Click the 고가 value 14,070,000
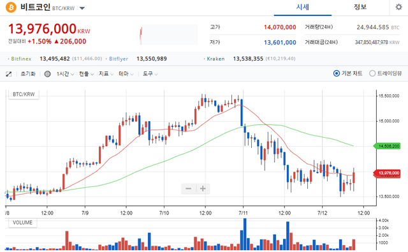The height and width of the screenshot is (252, 408). tap(280, 27)
